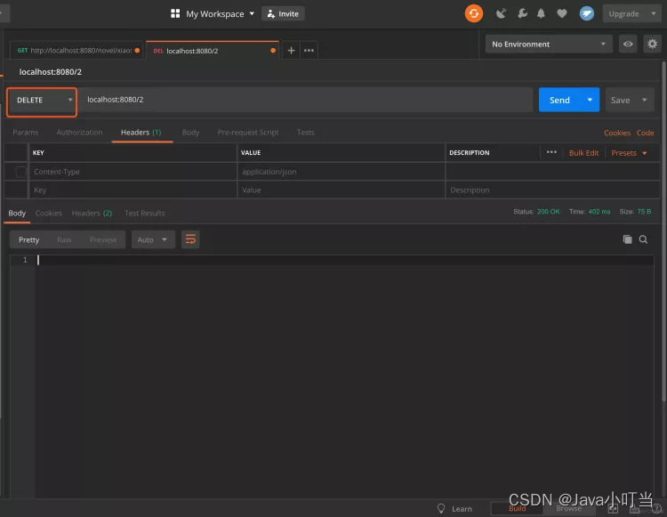Viewport: 667px width, 517px height.
Task: Expand the Send button dropdown arrow
Action: pyautogui.click(x=590, y=100)
